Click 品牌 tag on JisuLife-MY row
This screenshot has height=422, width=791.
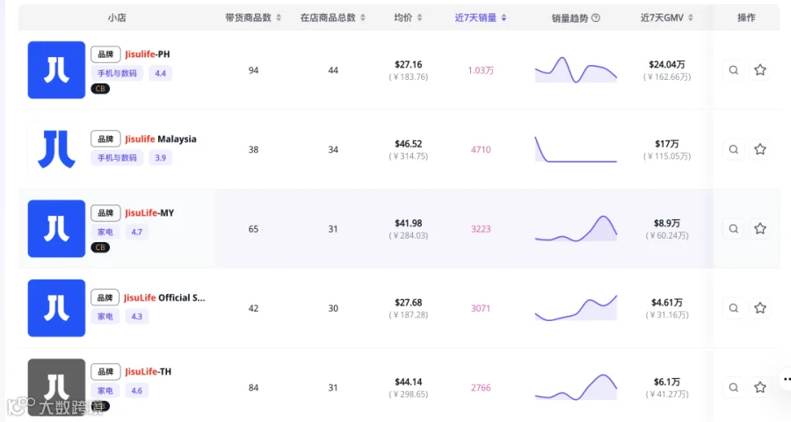click(x=105, y=213)
